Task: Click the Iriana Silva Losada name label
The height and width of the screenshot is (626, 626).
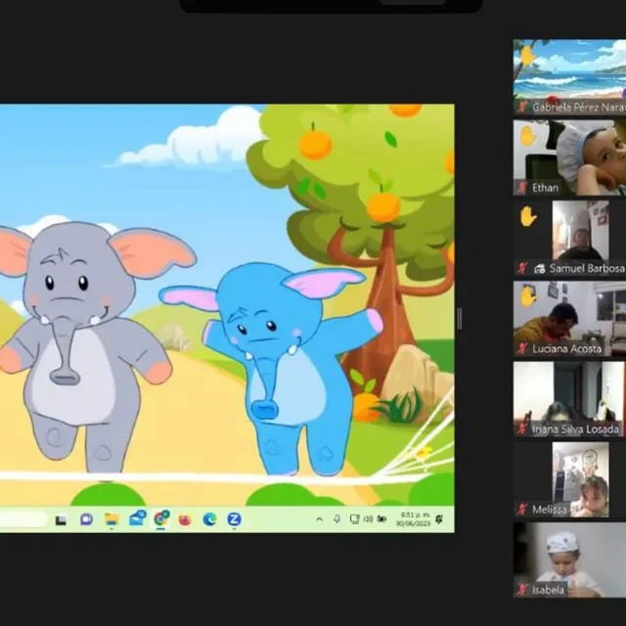Action: click(x=575, y=428)
